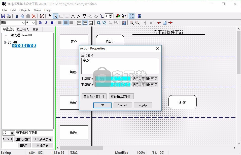The image size is (241, 155).
Task: Click the 流程改名 button
Action: (x=42, y=145)
